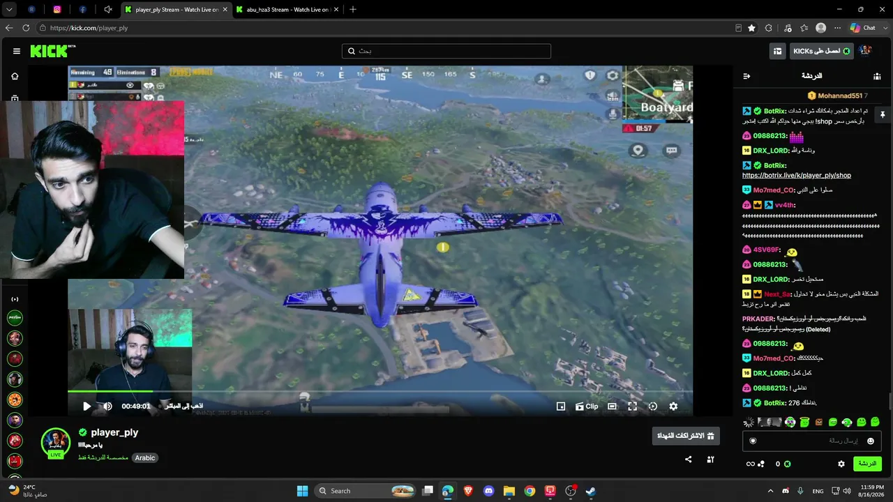This screenshot has height=502, width=893.
Task: Unpin the pinned BotRix message
Action: [x=882, y=114]
